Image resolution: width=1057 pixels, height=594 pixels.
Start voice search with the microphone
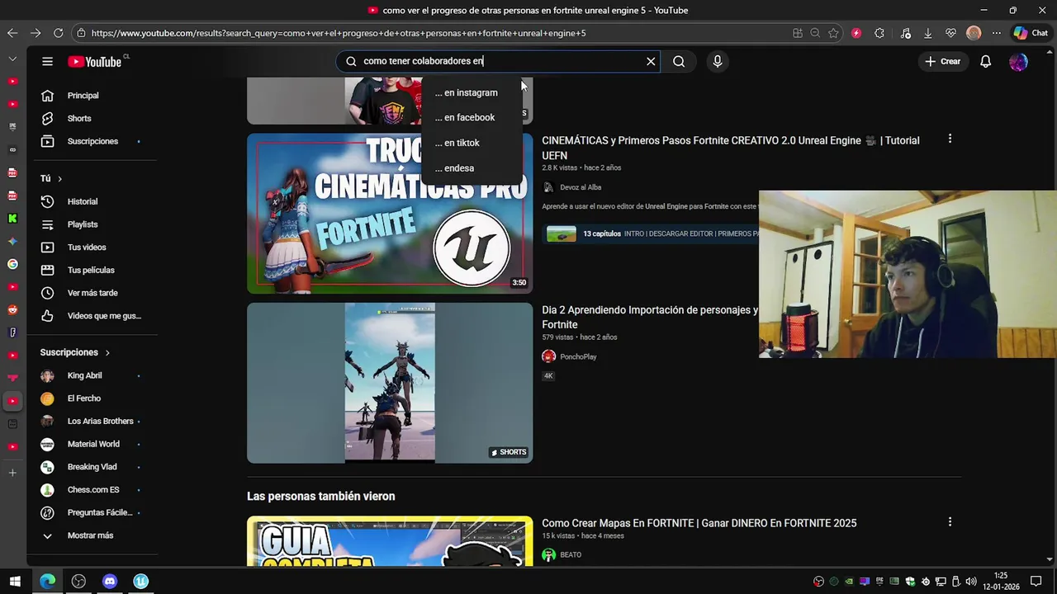click(718, 61)
